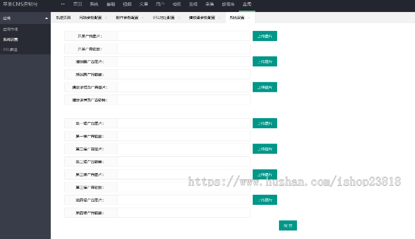
Task: Upload image for 第二幅广告图片
Action: pos(265,149)
